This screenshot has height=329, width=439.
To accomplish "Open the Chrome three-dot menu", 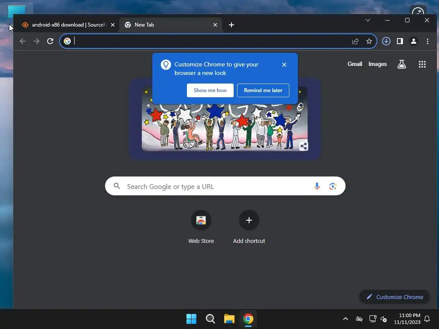I will pyautogui.click(x=427, y=42).
